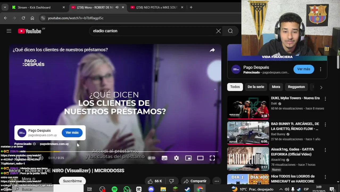Viewport: 340px width, 192px height.
Task: Like the video with 66 K likes
Action: 155,181
